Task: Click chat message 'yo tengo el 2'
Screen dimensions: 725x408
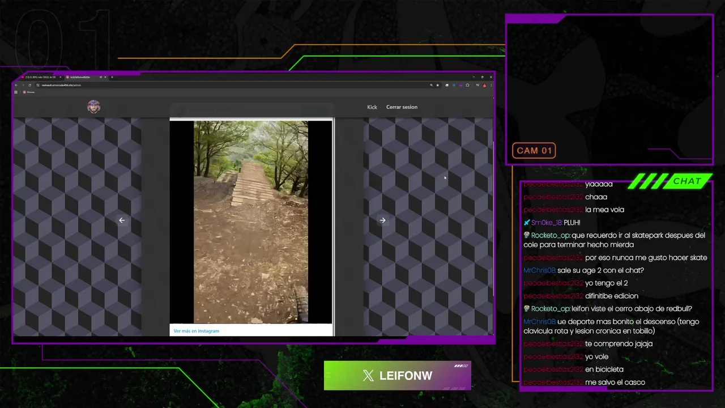Action: tap(575, 283)
